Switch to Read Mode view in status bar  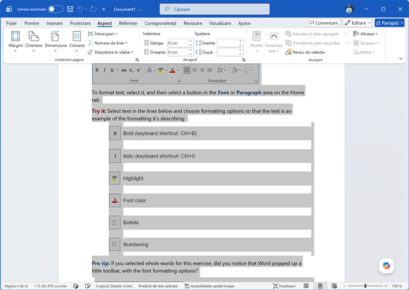click(306, 286)
